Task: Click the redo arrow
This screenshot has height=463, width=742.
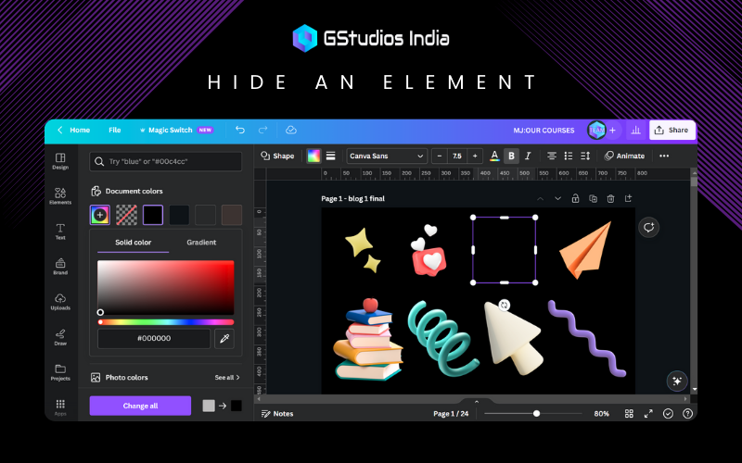Action: point(263,130)
